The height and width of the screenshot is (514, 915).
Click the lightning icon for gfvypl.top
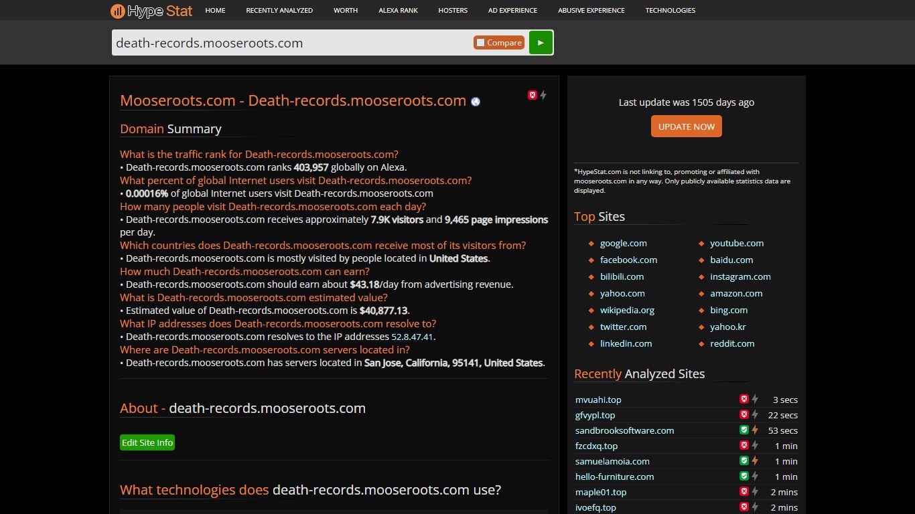[754, 414]
